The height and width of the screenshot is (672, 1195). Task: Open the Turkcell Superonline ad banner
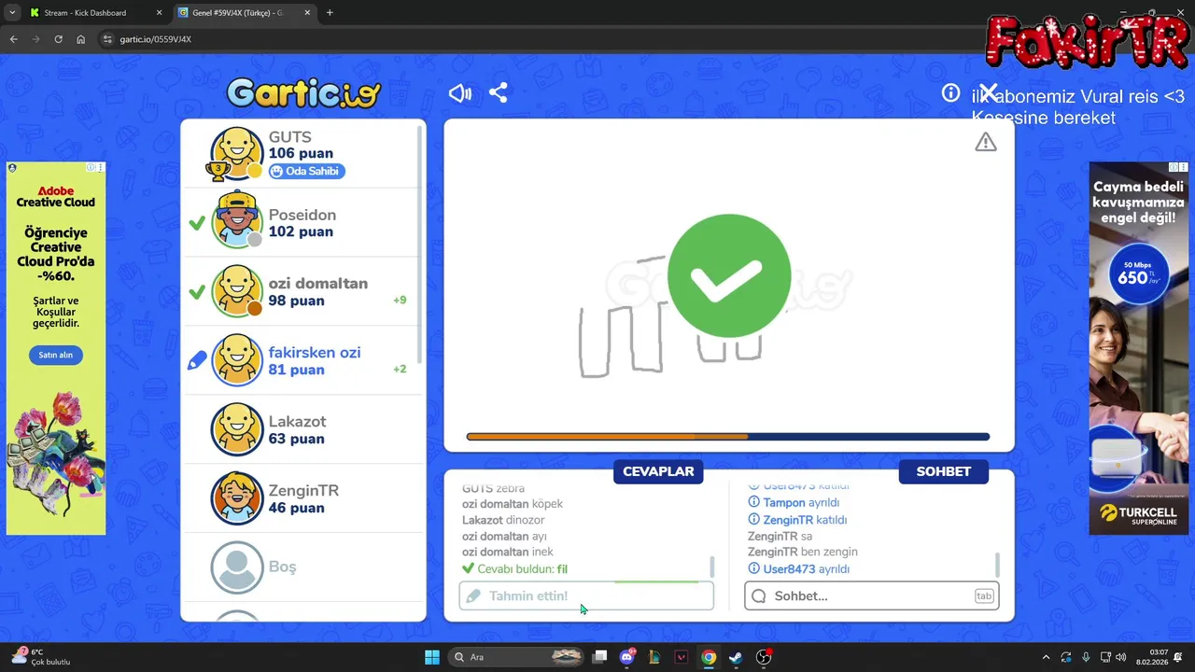pos(1138,348)
